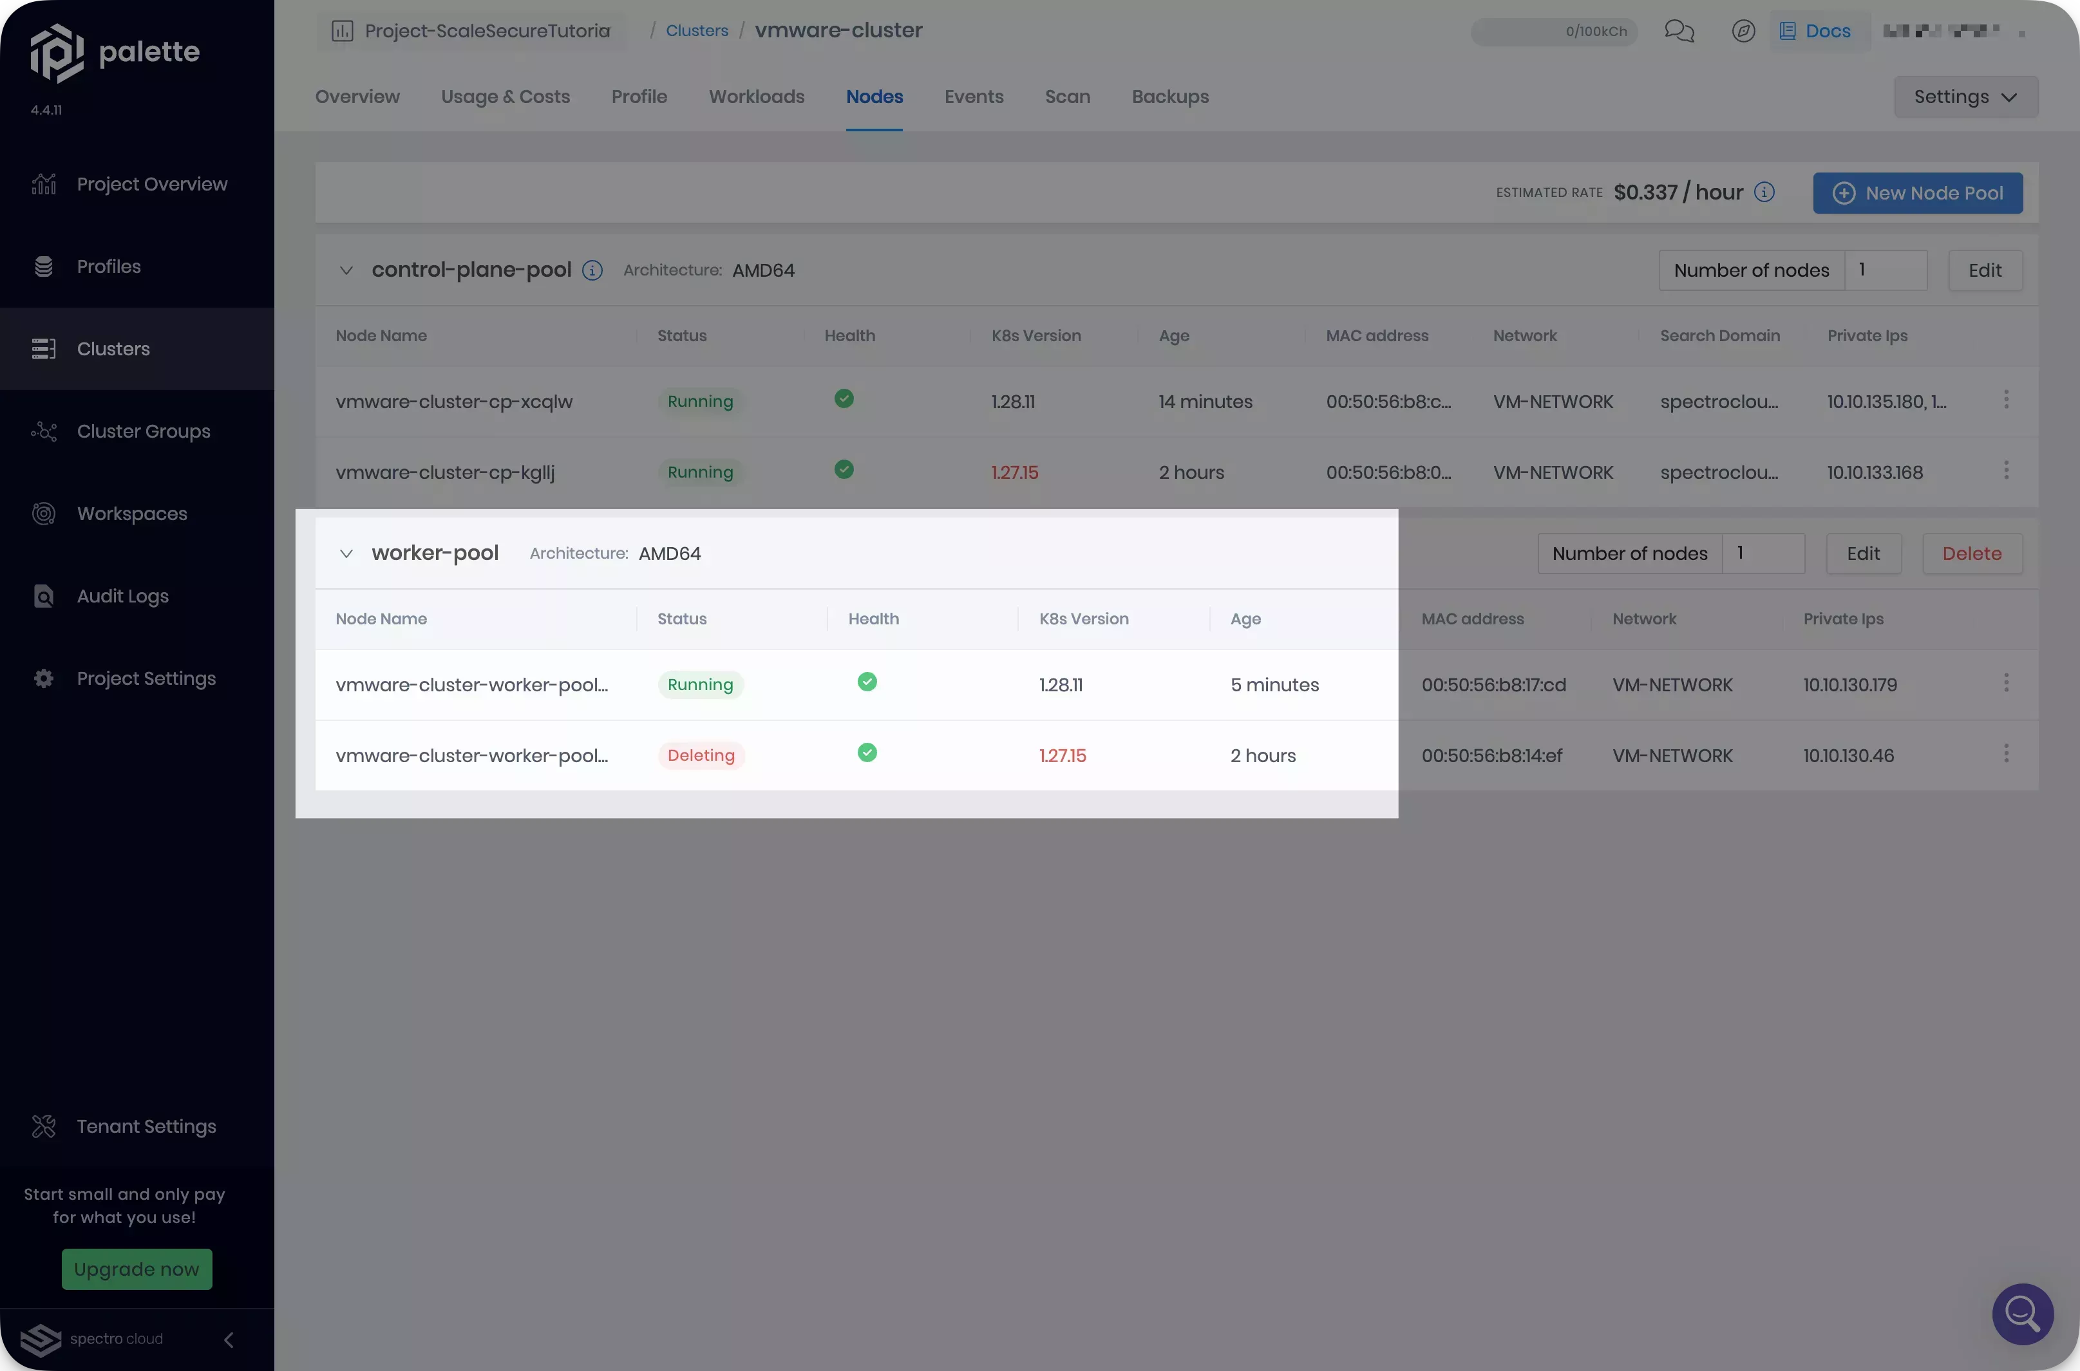The image size is (2080, 1371).
Task: Click control-plane-pool info icon
Action: pos(592,270)
